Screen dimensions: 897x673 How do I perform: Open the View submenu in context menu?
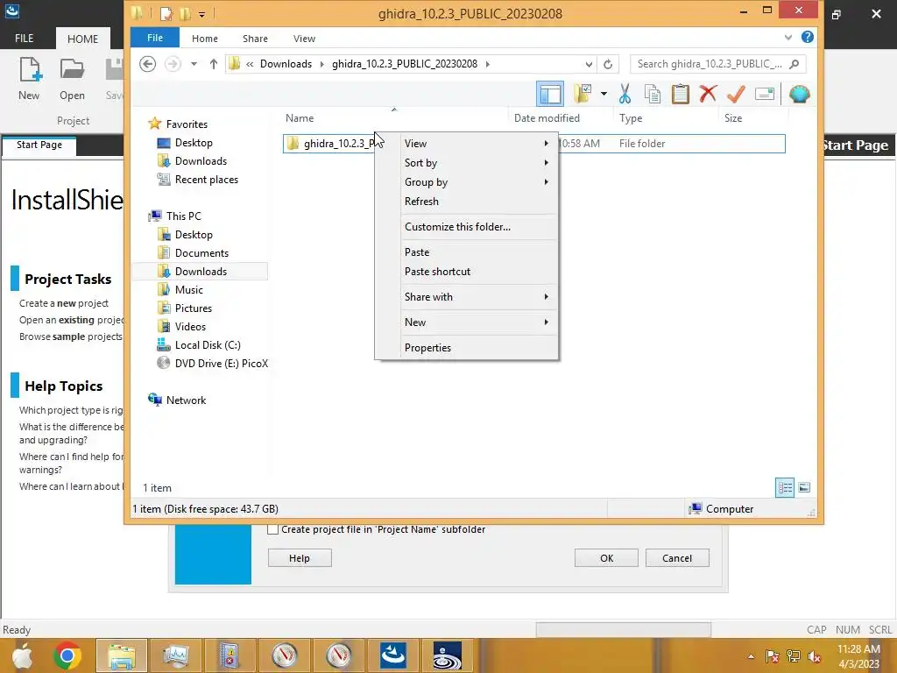point(466,144)
